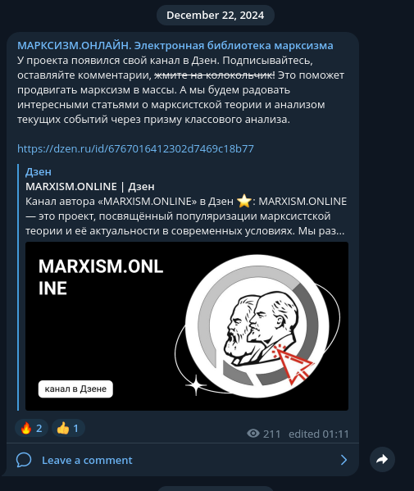Click the MARXISM.ONLINE | Дзен preview title
This screenshot has width=414, height=491.
point(90,187)
